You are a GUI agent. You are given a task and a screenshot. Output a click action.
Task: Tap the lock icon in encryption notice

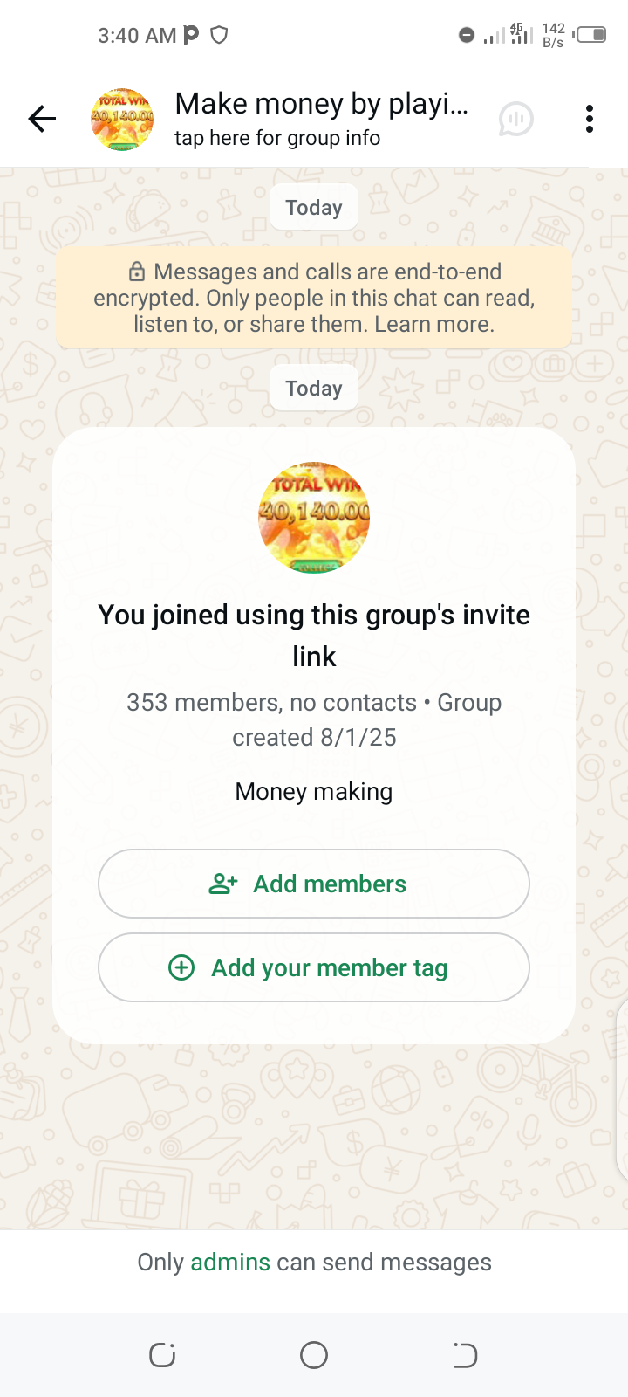point(137,272)
